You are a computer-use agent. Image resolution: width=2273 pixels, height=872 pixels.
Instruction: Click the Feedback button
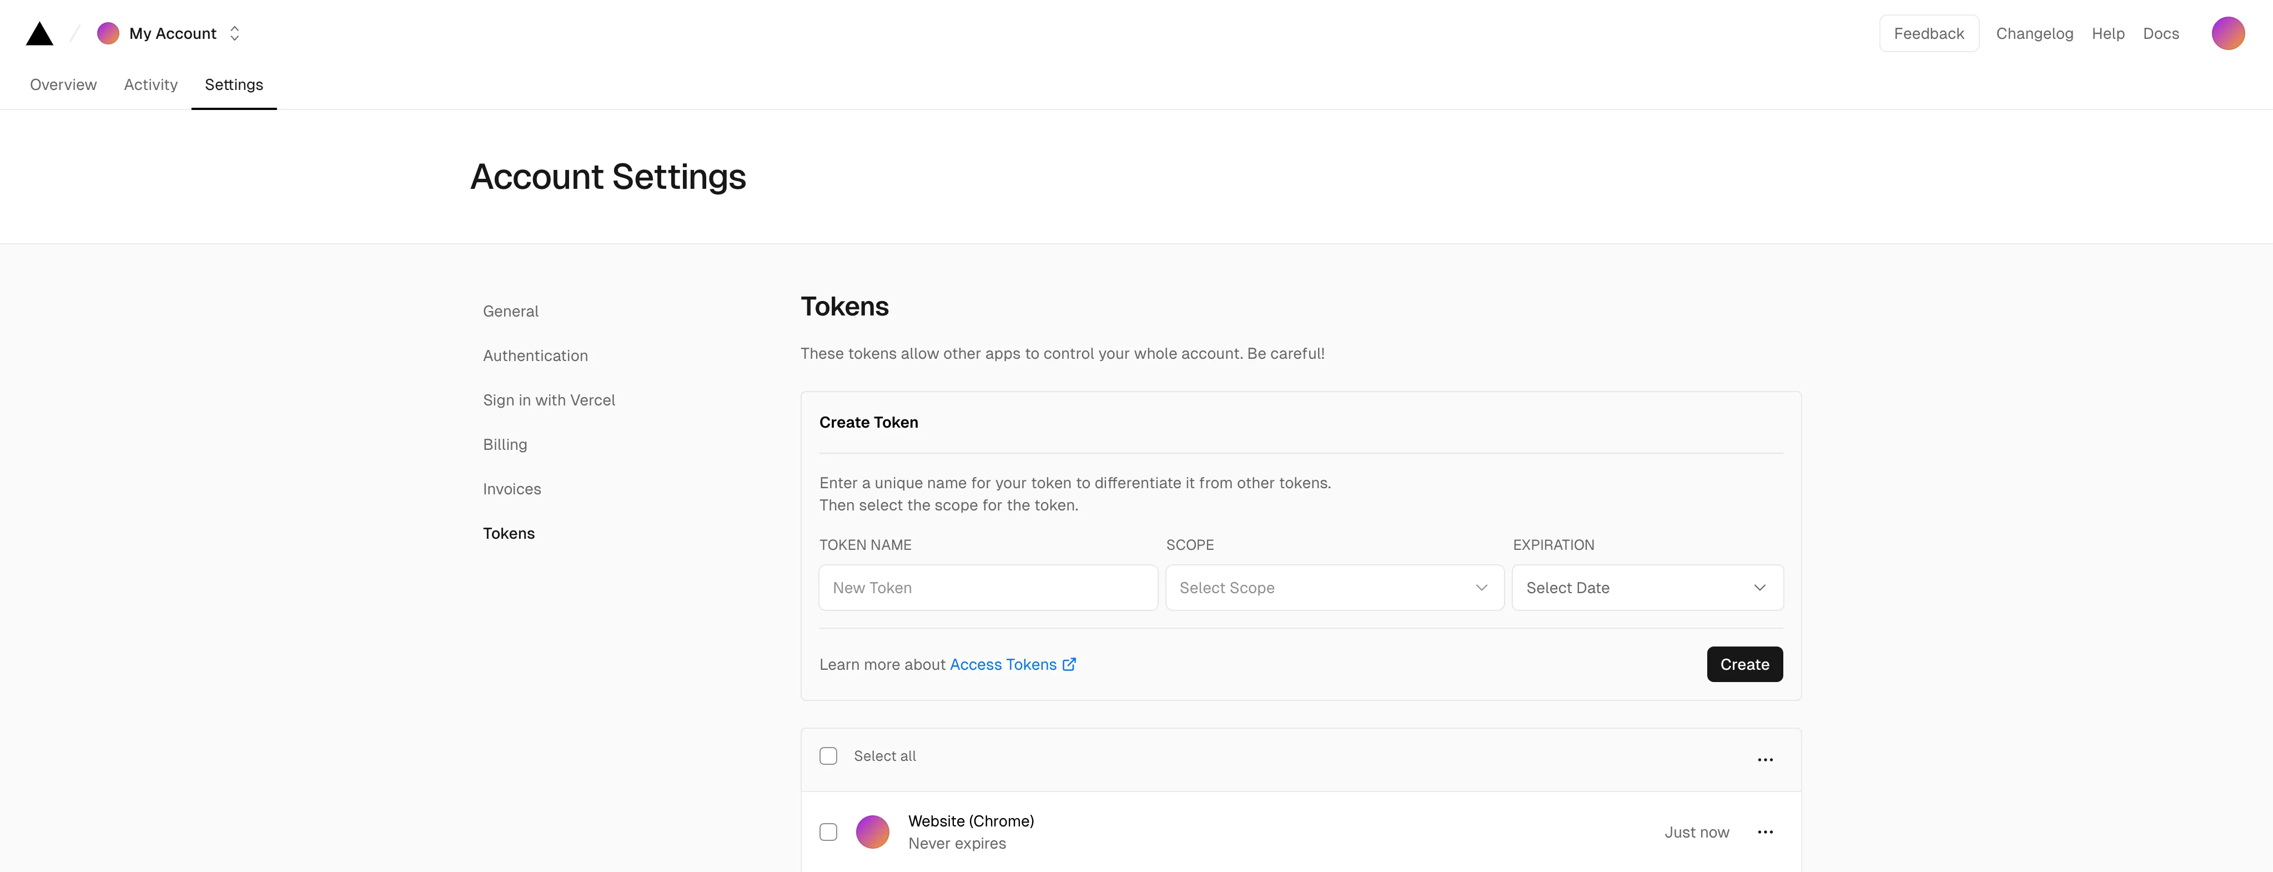pyautogui.click(x=1929, y=33)
